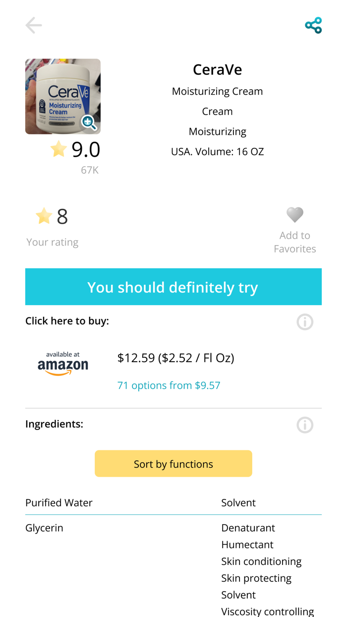Image resolution: width=347 pixels, height=617 pixels.
Task: Tap the star under Your rating
Action: 44,216
